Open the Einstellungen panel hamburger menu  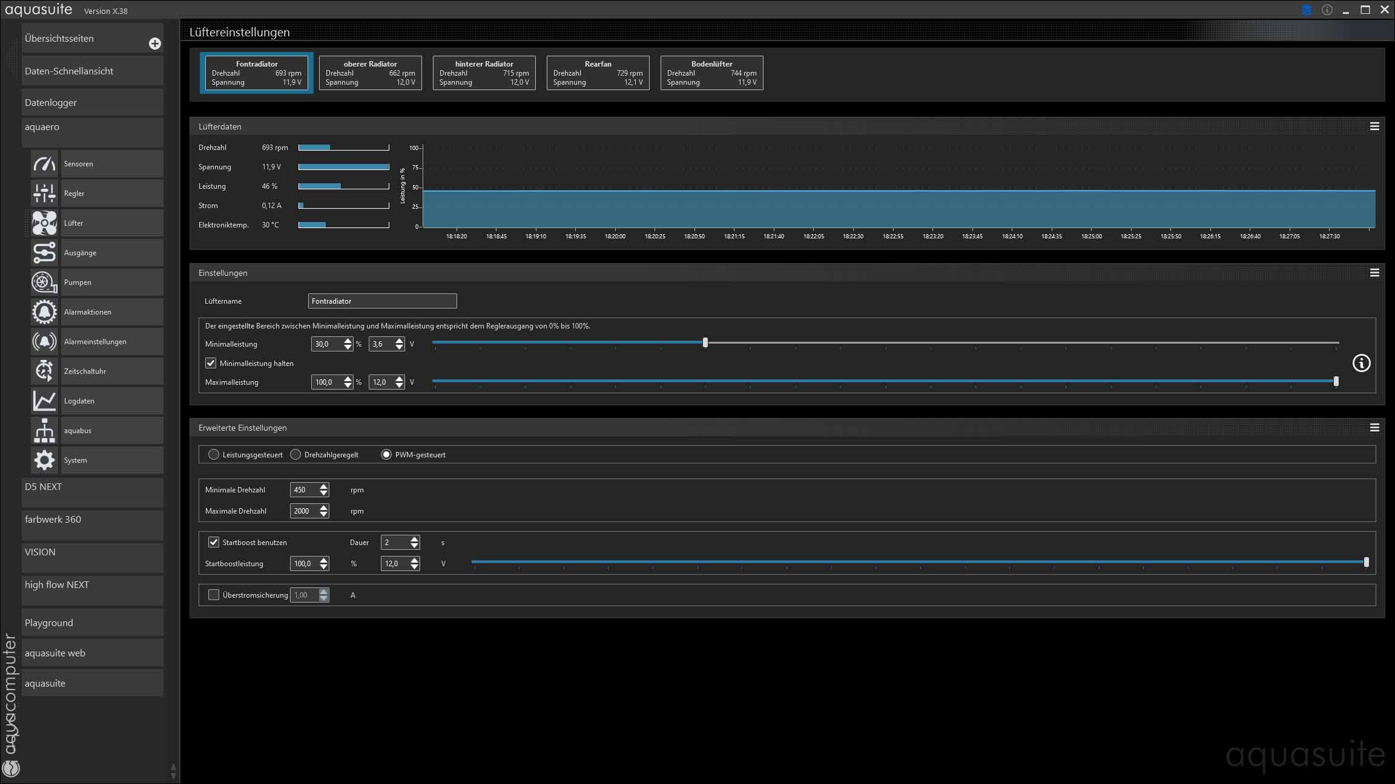tap(1374, 273)
